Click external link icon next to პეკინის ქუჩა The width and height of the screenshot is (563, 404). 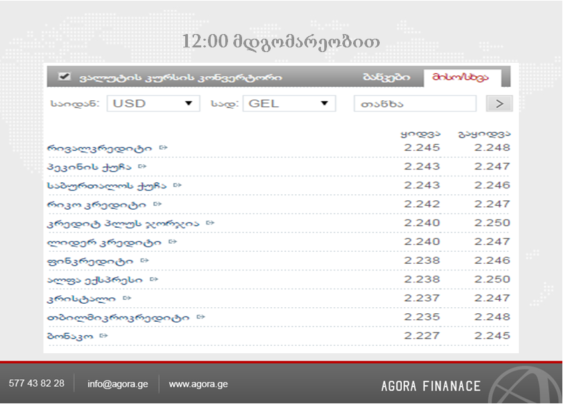pos(142,166)
